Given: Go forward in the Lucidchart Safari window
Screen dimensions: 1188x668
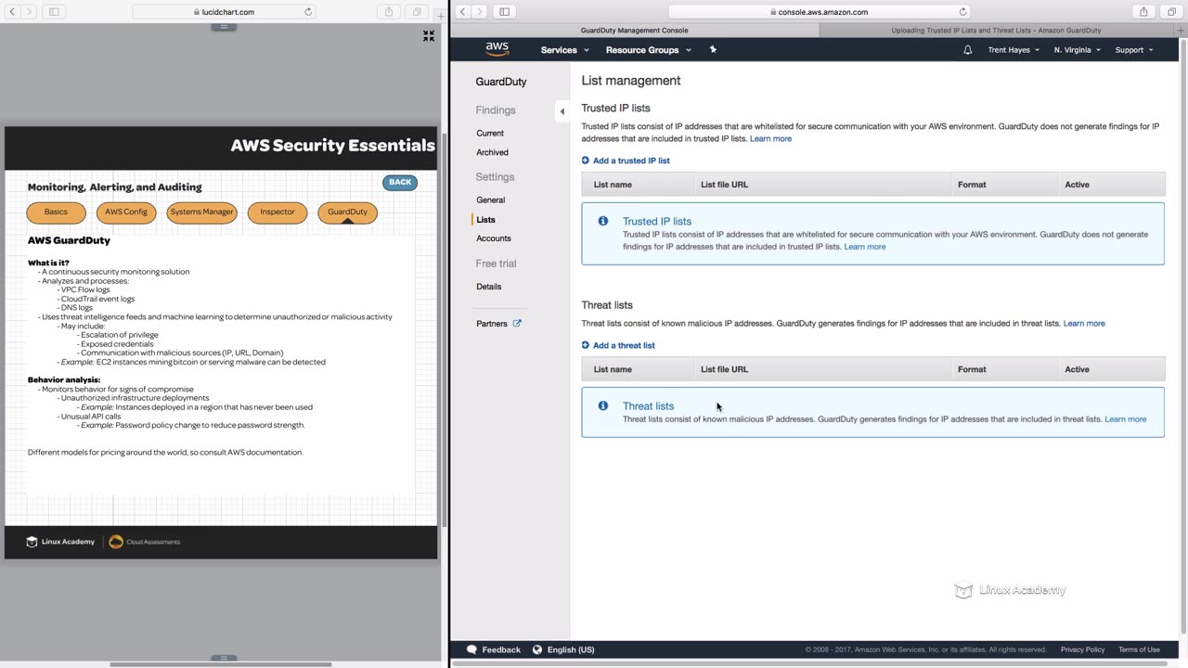Looking at the screenshot, I should tap(29, 12).
